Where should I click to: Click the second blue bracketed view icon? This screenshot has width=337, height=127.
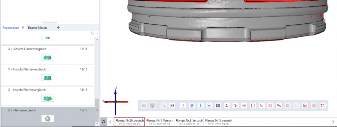[200, 105]
